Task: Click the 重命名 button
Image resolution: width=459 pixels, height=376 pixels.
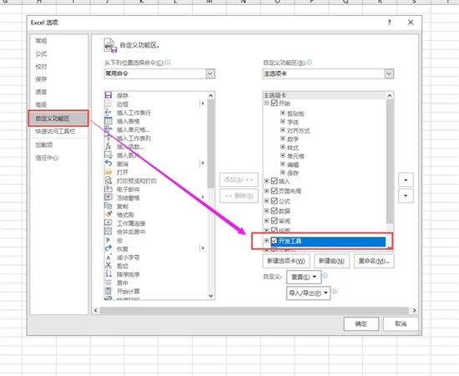Action: 374,261
